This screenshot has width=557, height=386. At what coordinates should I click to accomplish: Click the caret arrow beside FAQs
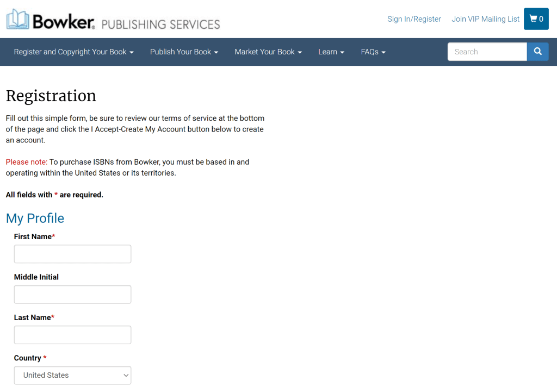(x=383, y=52)
